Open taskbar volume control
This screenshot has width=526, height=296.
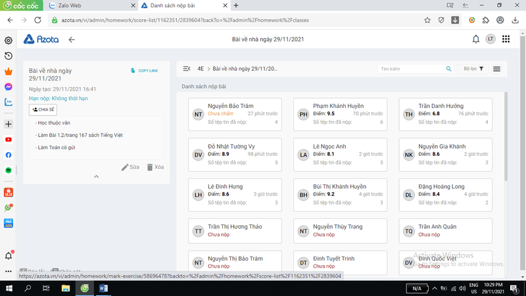coord(462,288)
